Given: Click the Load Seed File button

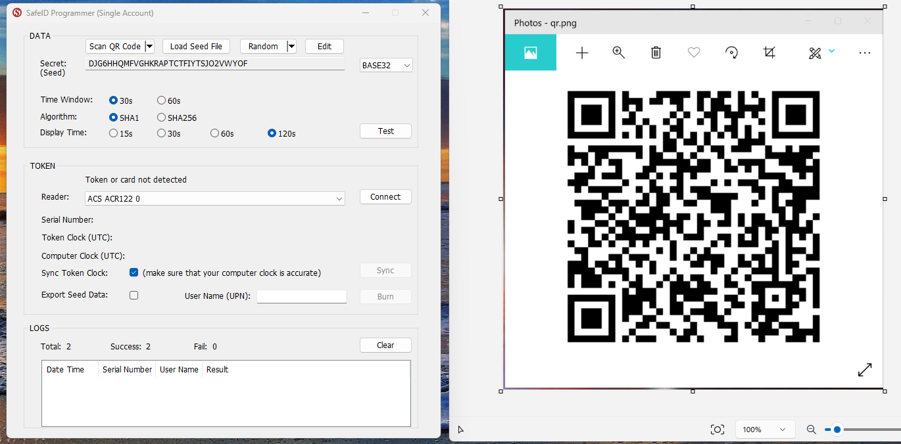Looking at the screenshot, I should (x=196, y=46).
